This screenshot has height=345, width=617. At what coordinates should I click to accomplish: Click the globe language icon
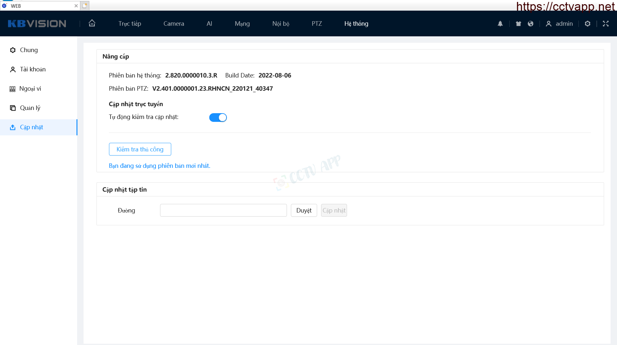click(531, 23)
